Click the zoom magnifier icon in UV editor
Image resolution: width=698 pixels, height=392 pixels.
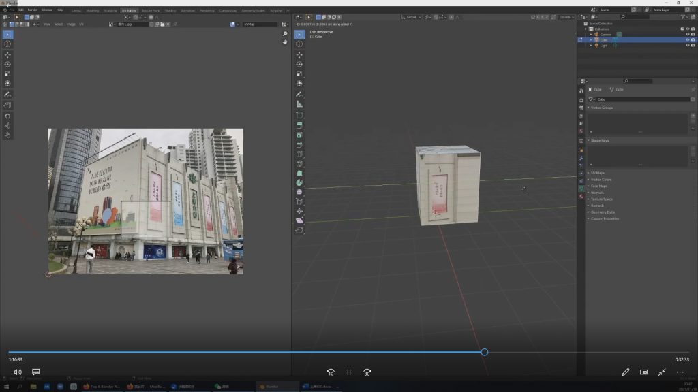(x=285, y=34)
